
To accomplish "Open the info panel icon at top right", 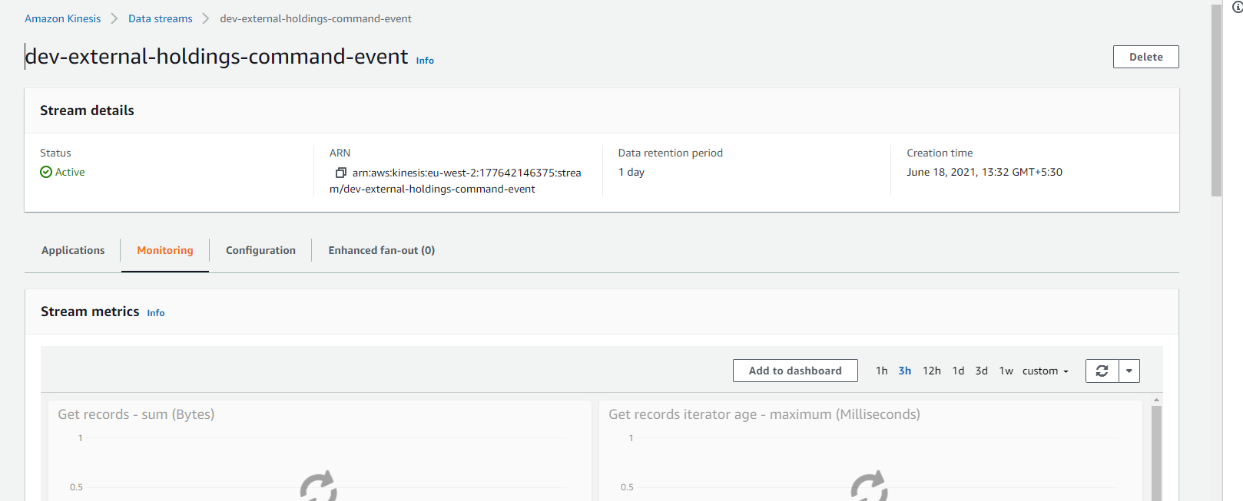I will 1237,7.
